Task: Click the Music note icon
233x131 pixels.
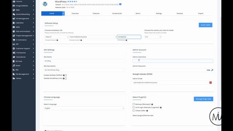Action: coord(14,65)
